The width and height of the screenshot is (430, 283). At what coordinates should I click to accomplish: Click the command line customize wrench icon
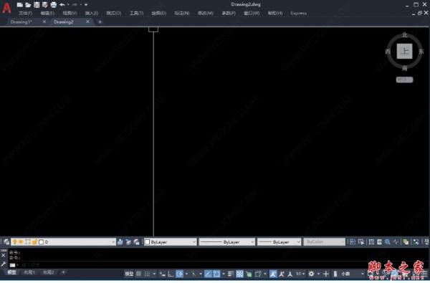(4, 264)
